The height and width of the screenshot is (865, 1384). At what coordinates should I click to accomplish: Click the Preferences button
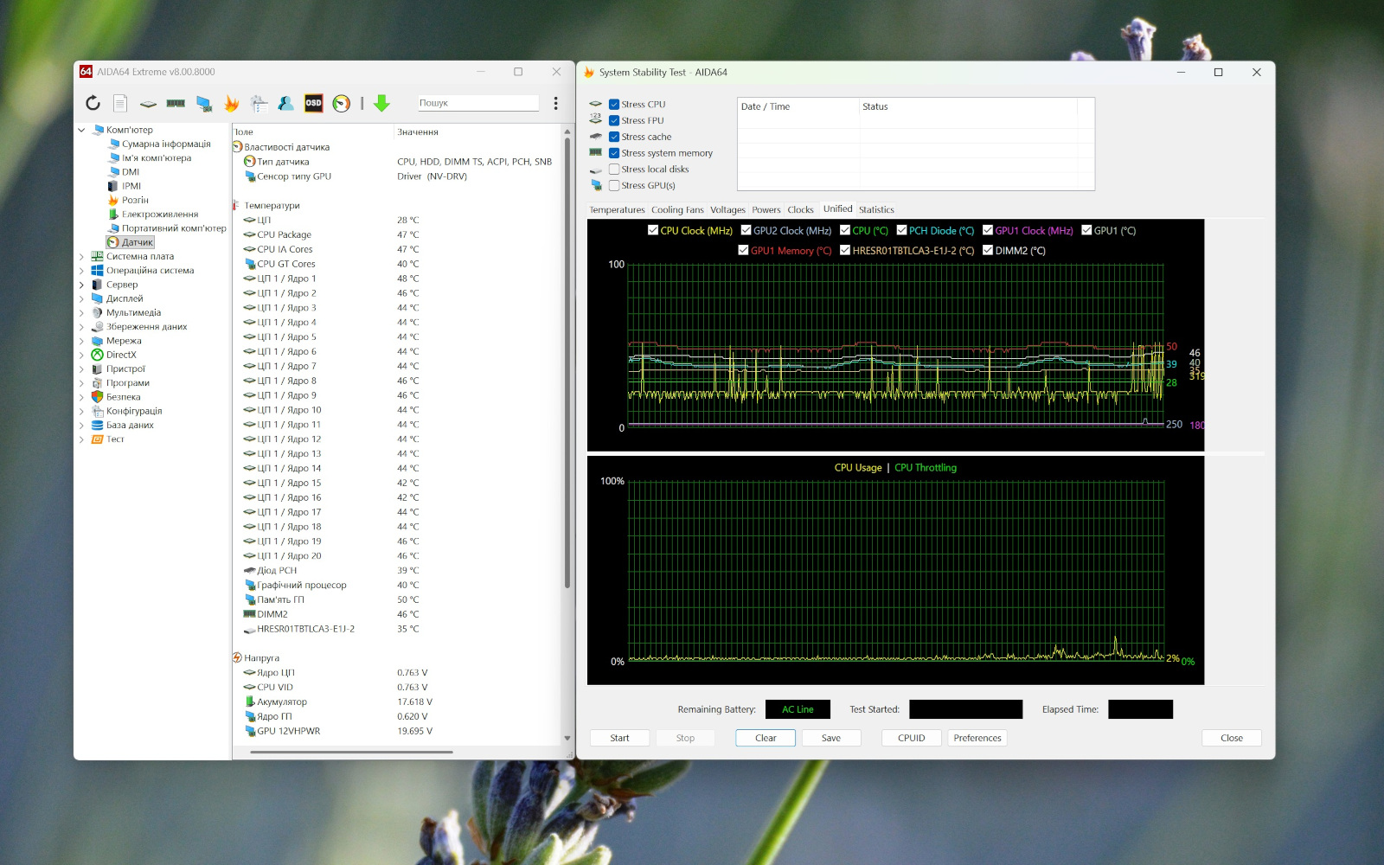(x=977, y=738)
